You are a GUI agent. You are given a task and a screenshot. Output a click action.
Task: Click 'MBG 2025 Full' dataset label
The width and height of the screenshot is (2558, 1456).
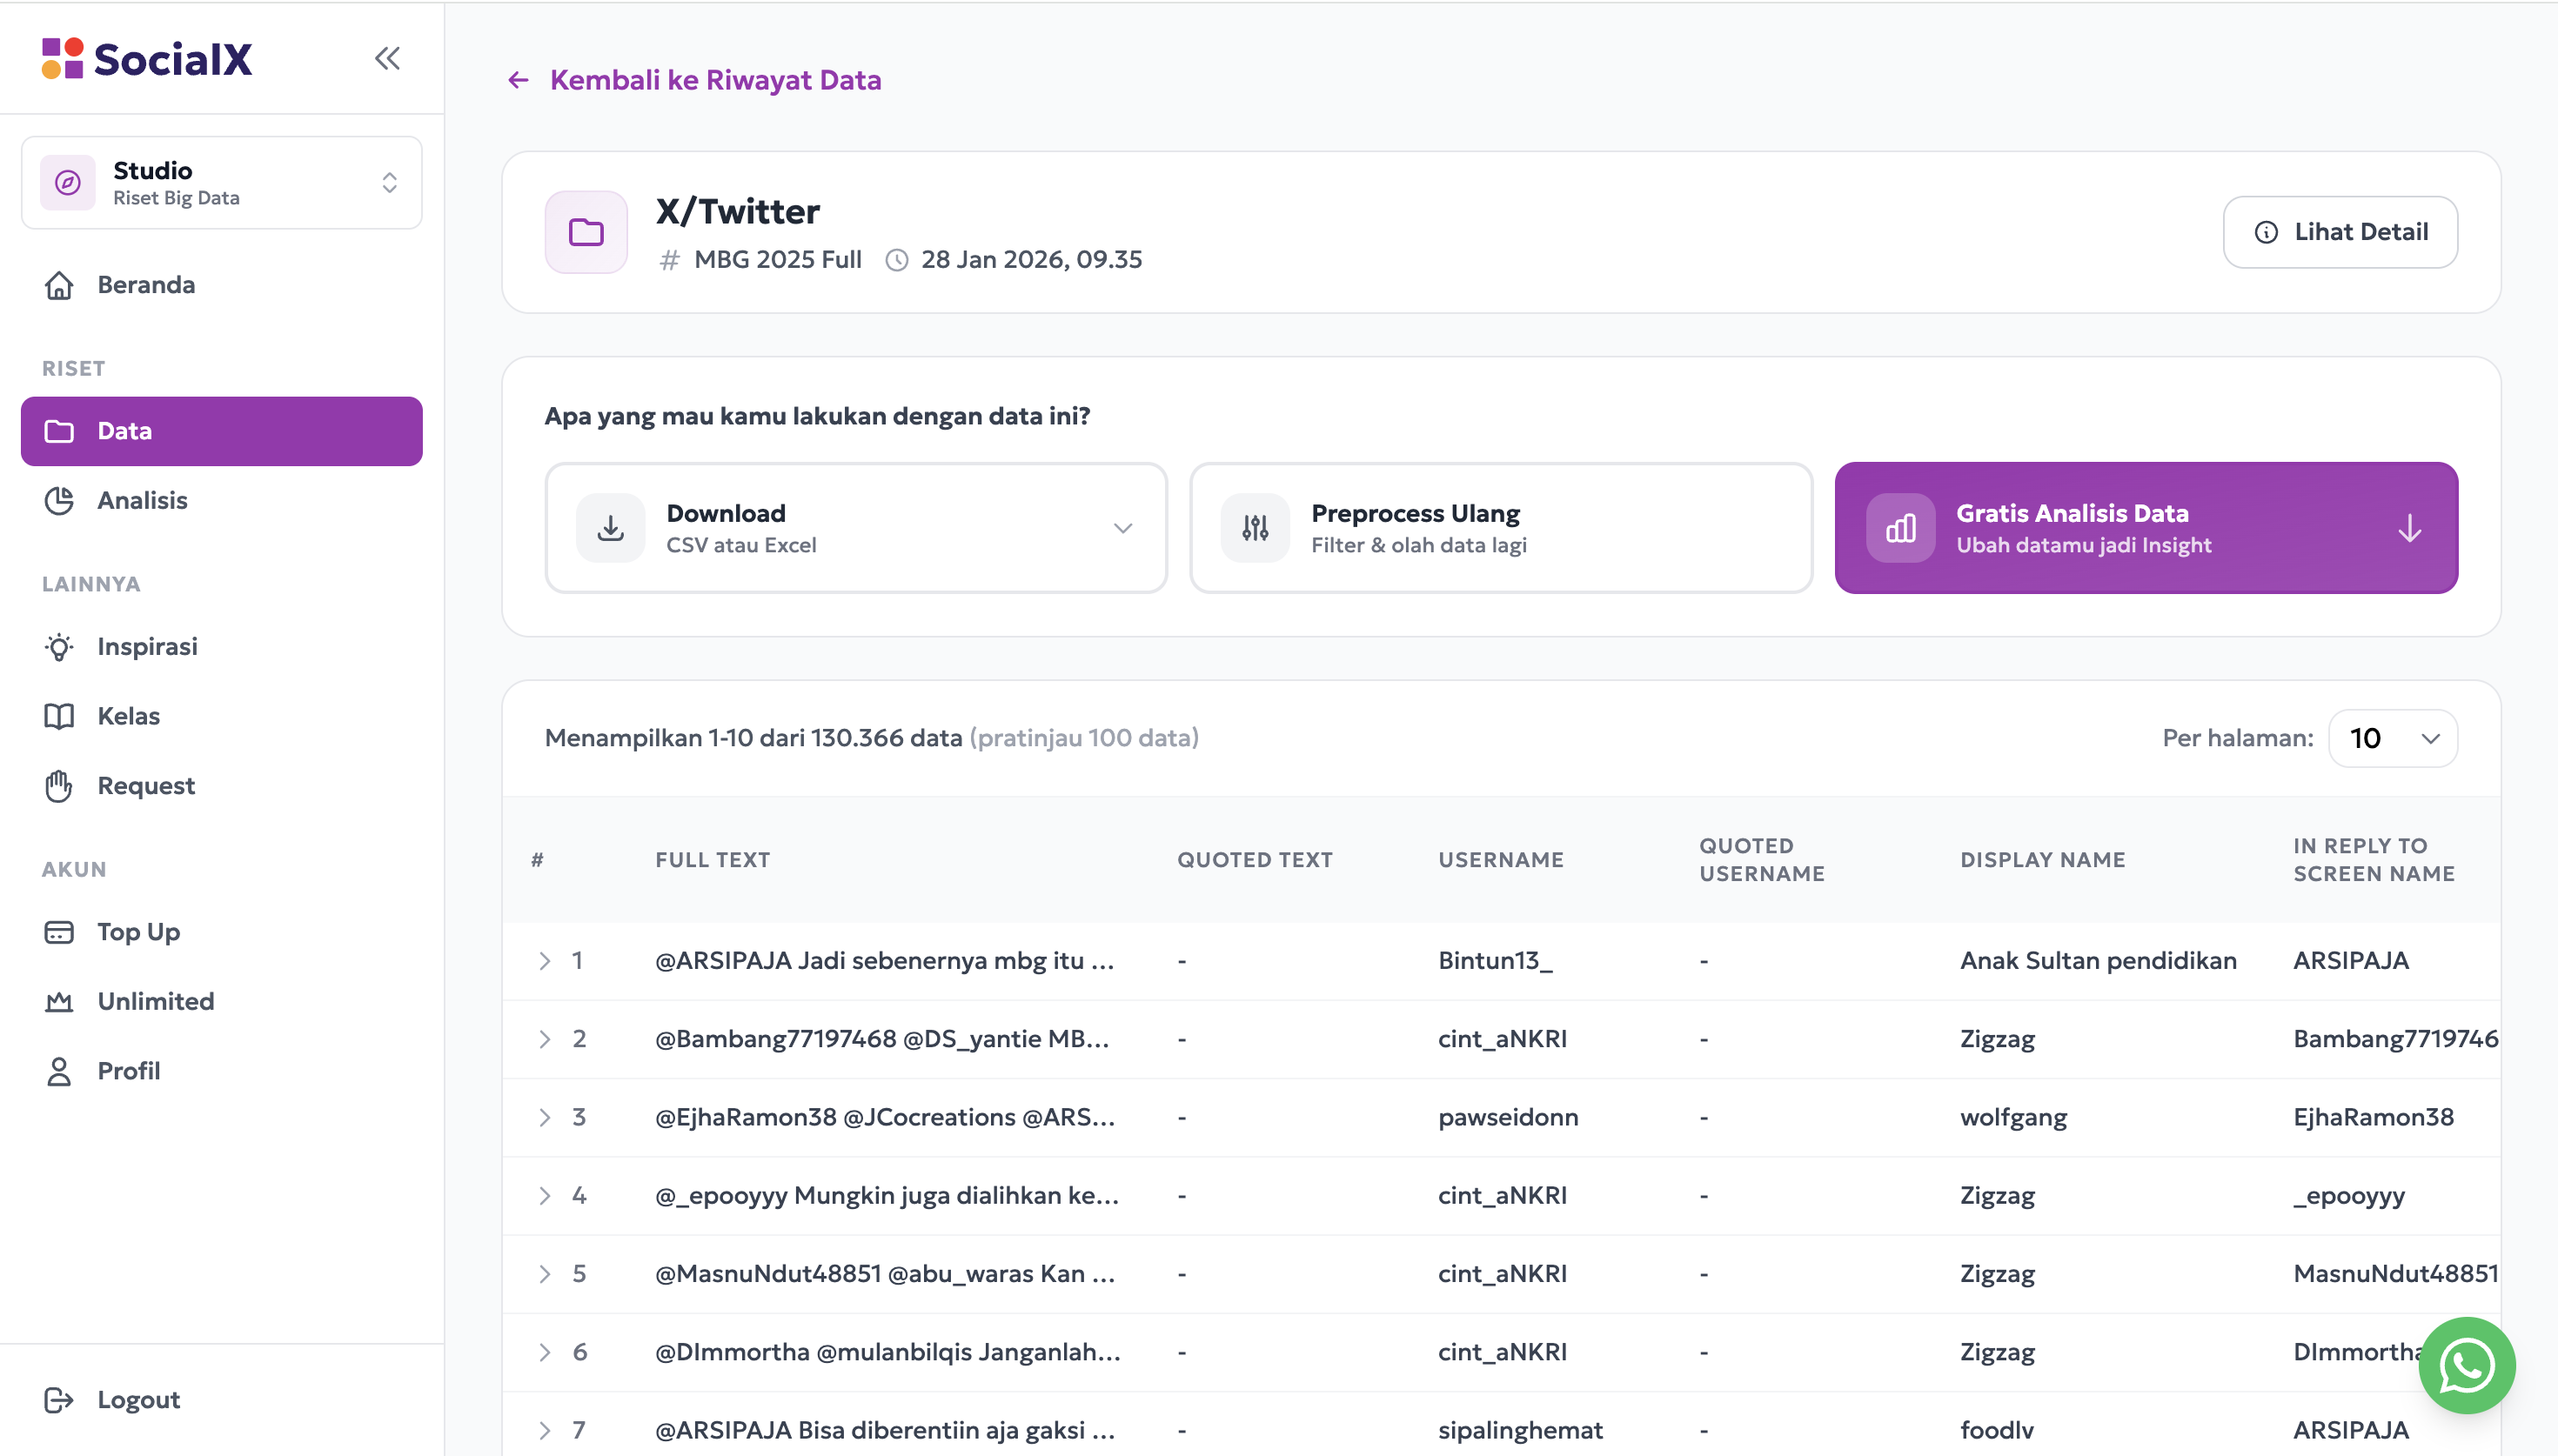point(778,260)
